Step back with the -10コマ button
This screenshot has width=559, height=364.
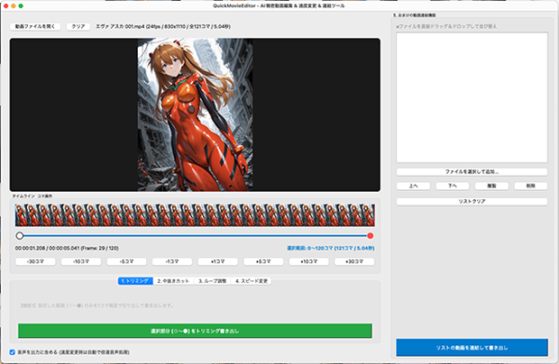81,261
